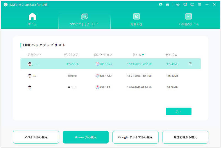Click the デバイス名 column header
Viewport: 221px width, 148px height.
pos(71,55)
